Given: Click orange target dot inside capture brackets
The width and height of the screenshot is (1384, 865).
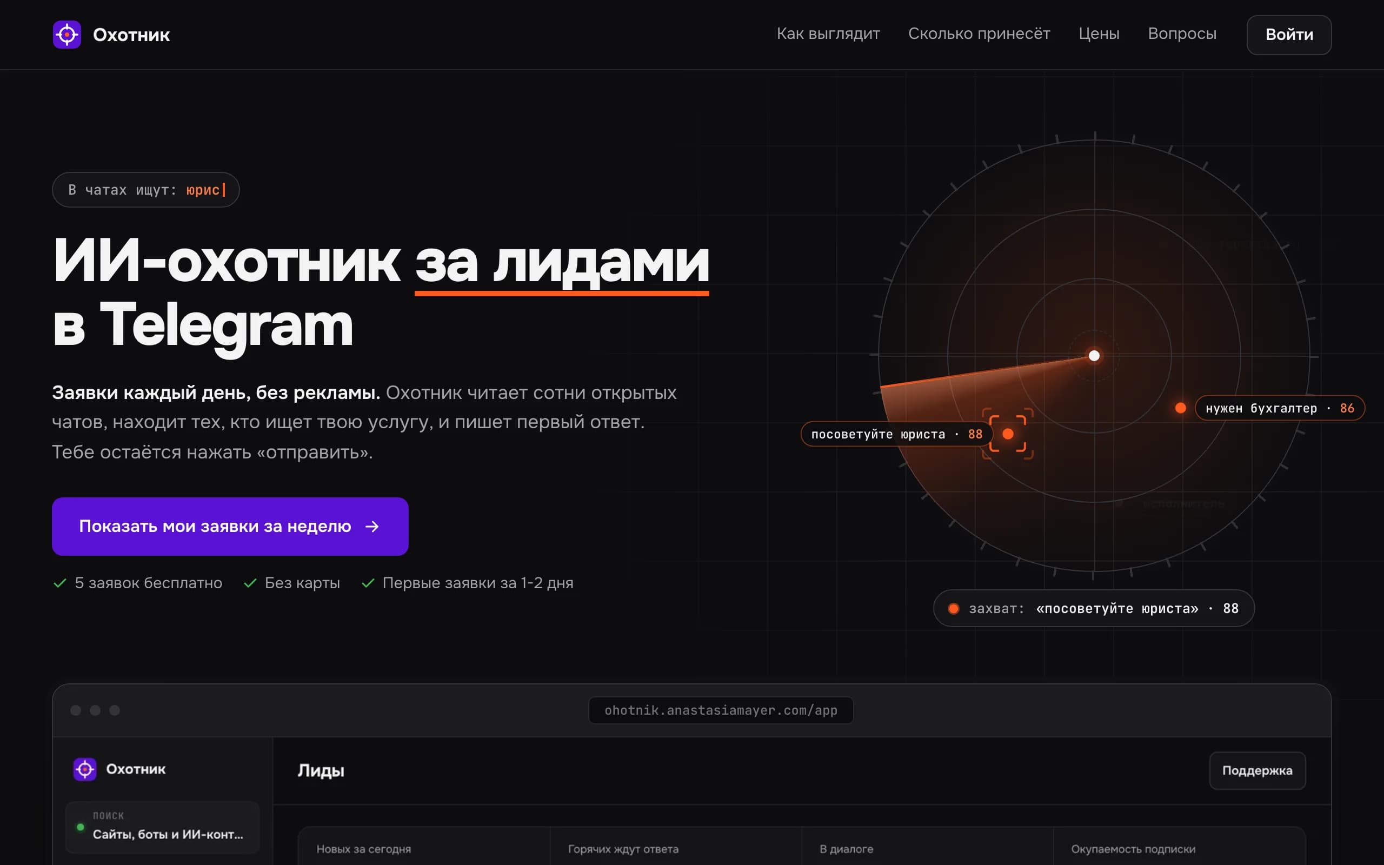Looking at the screenshot, I should click(x=1008, y=434).
